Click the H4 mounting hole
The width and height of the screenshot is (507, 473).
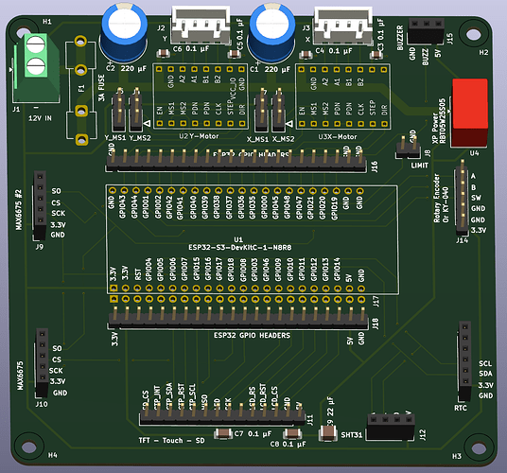pyautogui.click(x=28, y=447)
